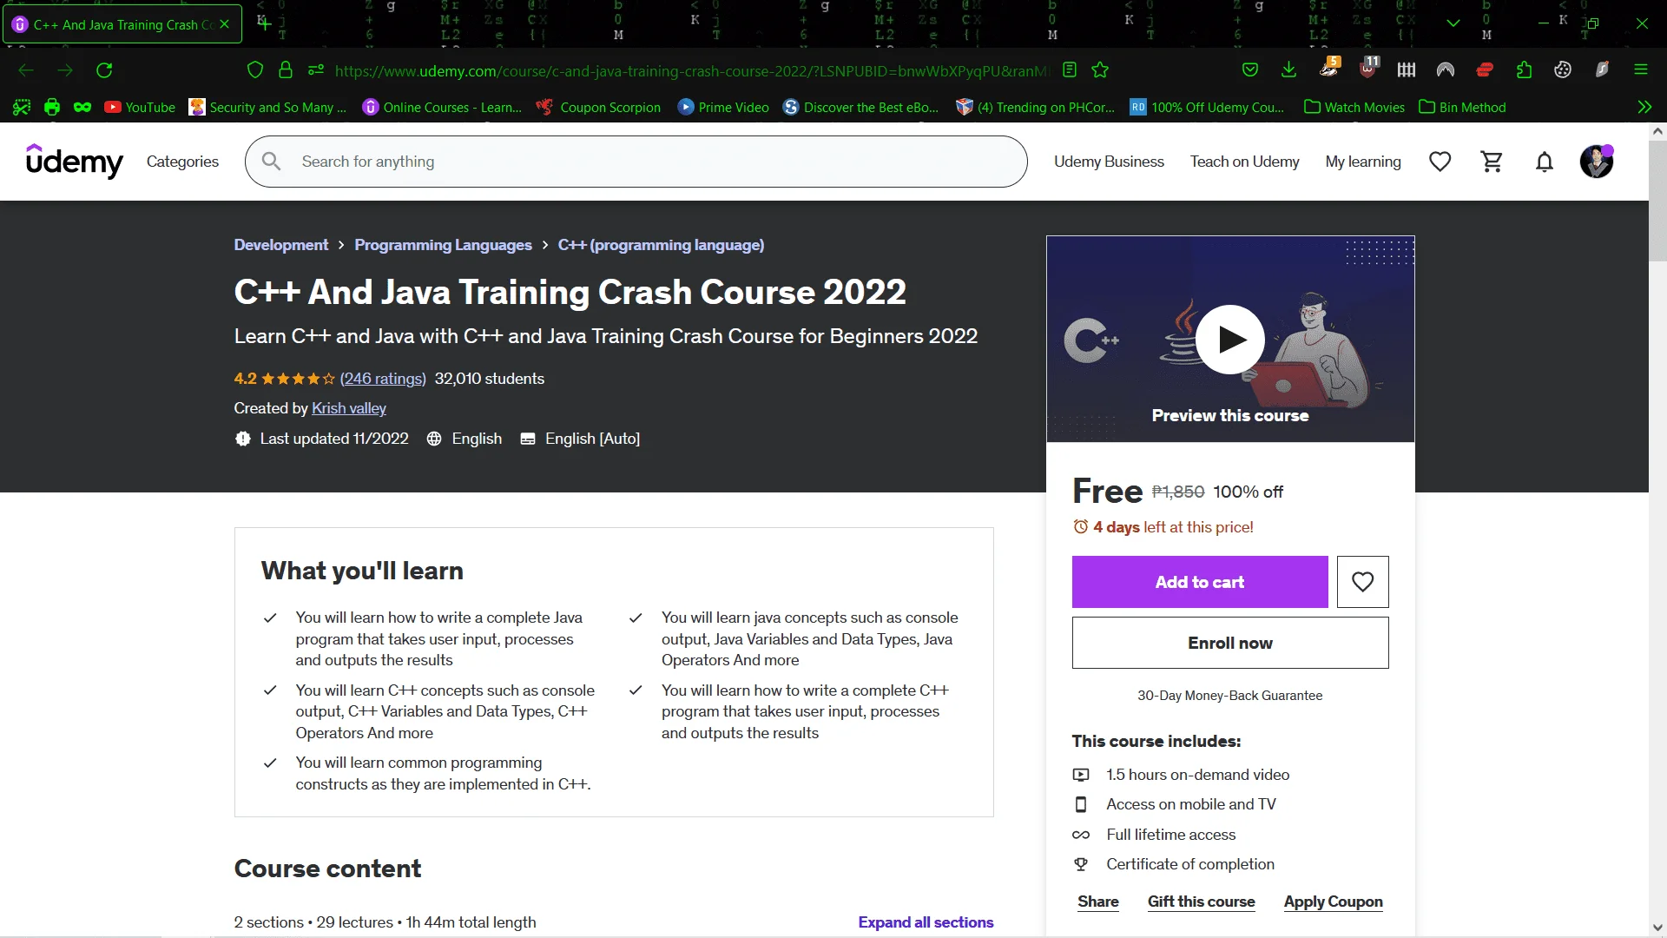
Task: Open the Prime Video bookmark
Action: tap(723, 108)
